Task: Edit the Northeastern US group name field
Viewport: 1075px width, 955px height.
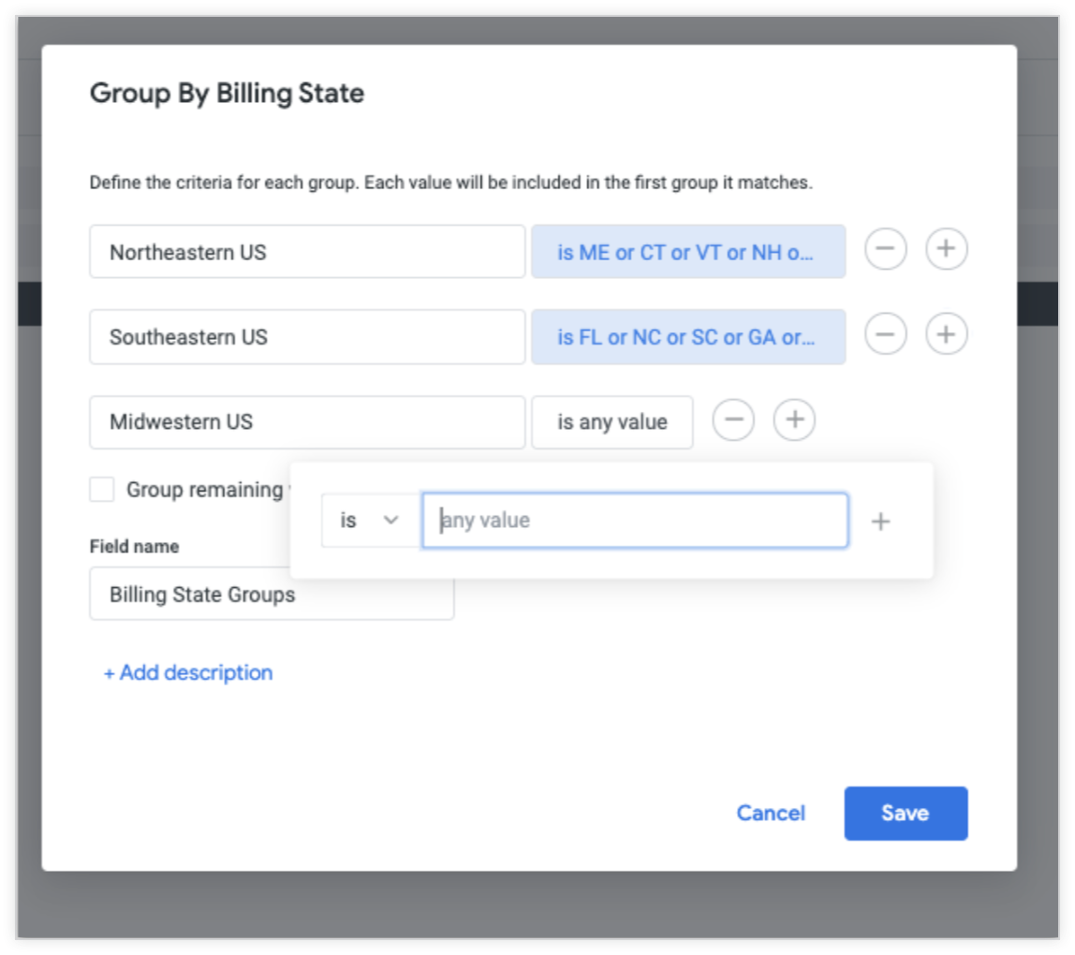Action: click(x=307, y=252)
